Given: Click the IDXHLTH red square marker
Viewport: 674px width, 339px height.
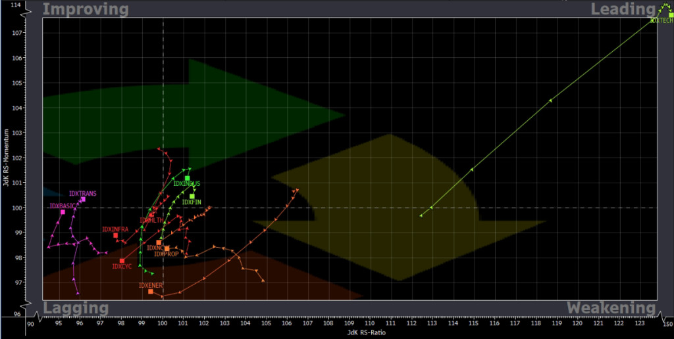Looking at the screenshot, I should (151, 215).
